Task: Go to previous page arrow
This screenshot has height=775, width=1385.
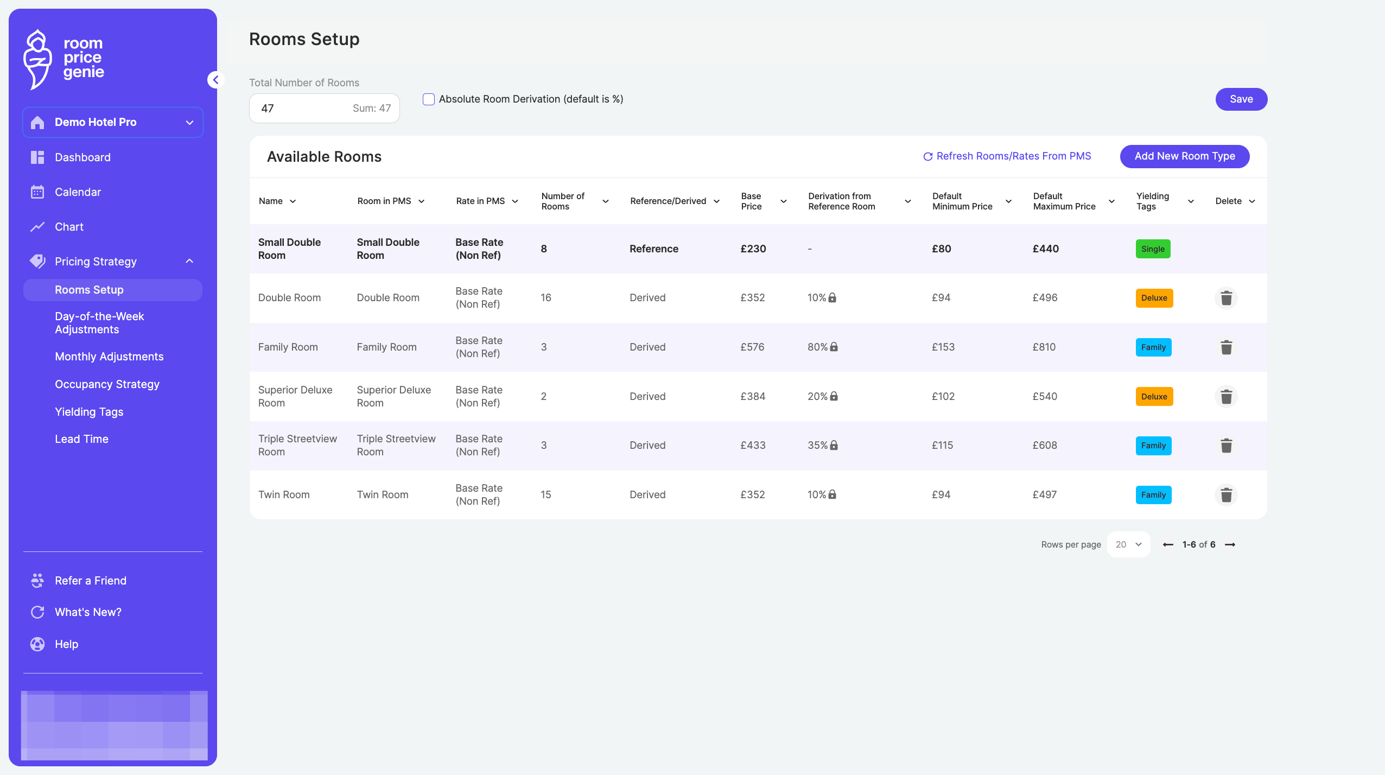Action: click(1168, 544)
